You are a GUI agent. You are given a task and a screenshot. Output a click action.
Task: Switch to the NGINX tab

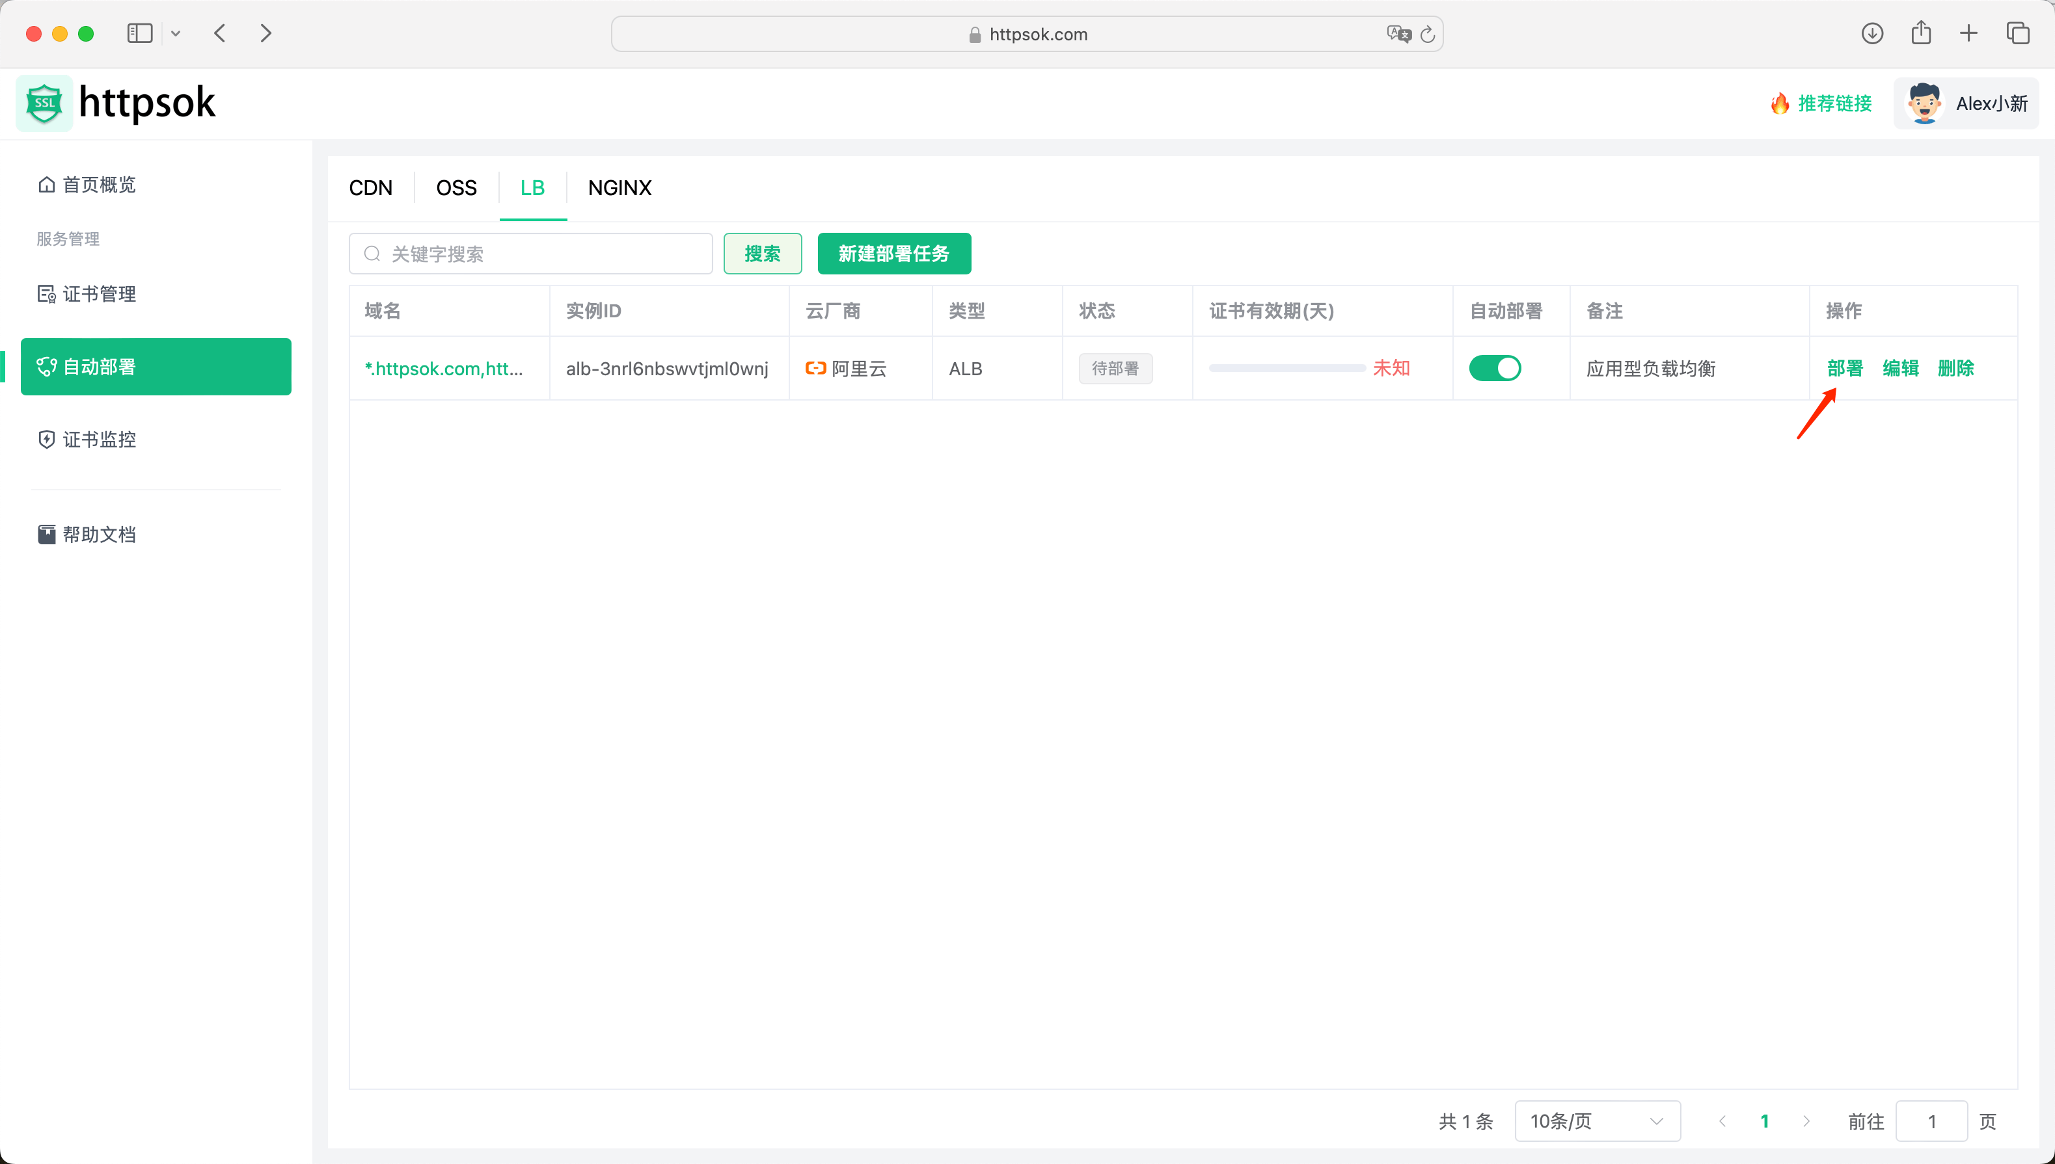[x=619, y=188]
